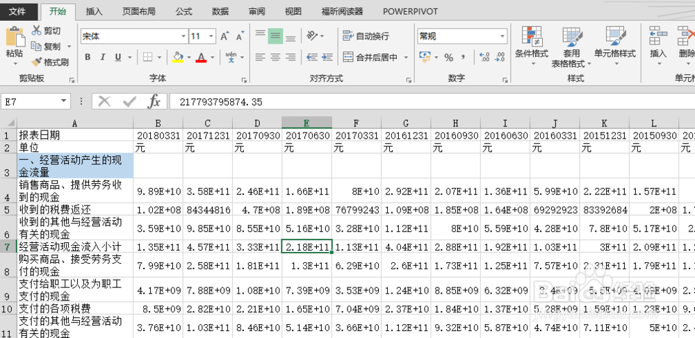695x338 pixels.
Task: Align text right
Action: click(x=291, y=57)
